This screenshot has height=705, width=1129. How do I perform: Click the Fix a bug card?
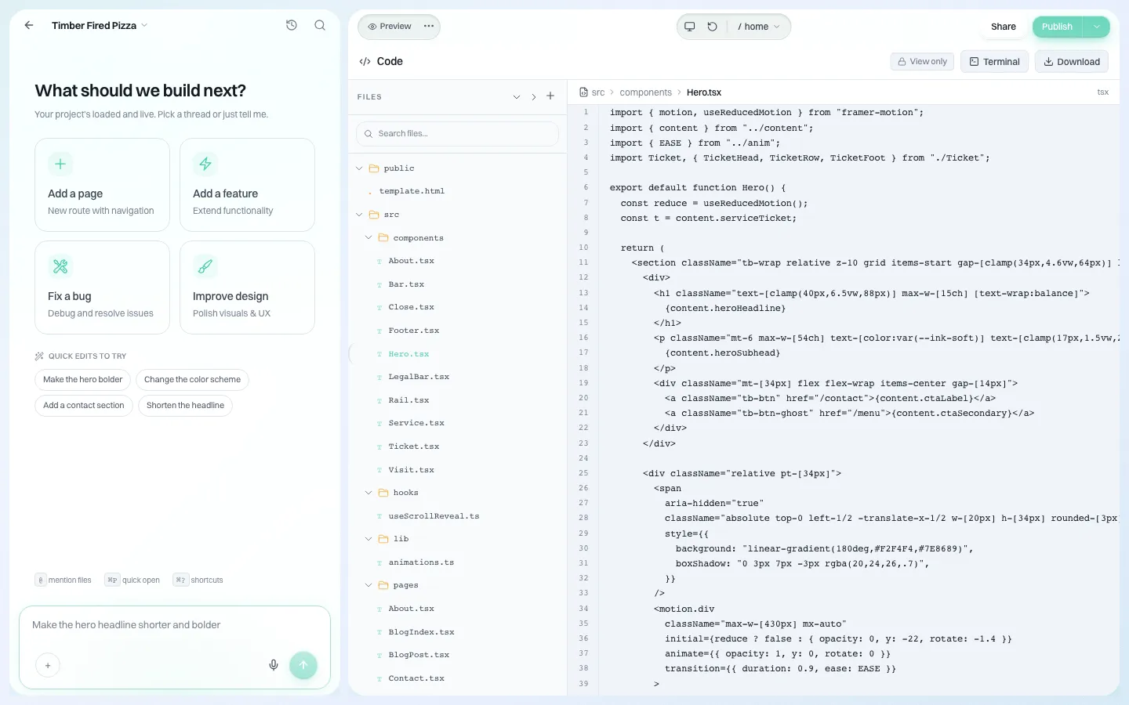point(102,287)
